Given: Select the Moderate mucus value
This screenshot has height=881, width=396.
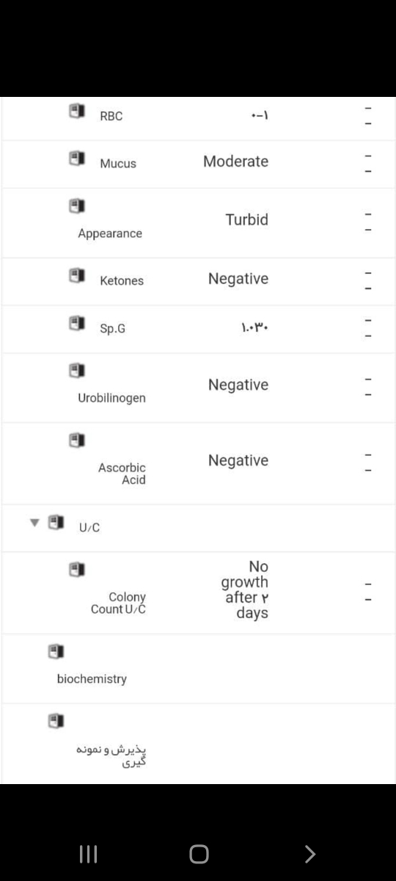Looking at the screenshot, I should point(236,162).
